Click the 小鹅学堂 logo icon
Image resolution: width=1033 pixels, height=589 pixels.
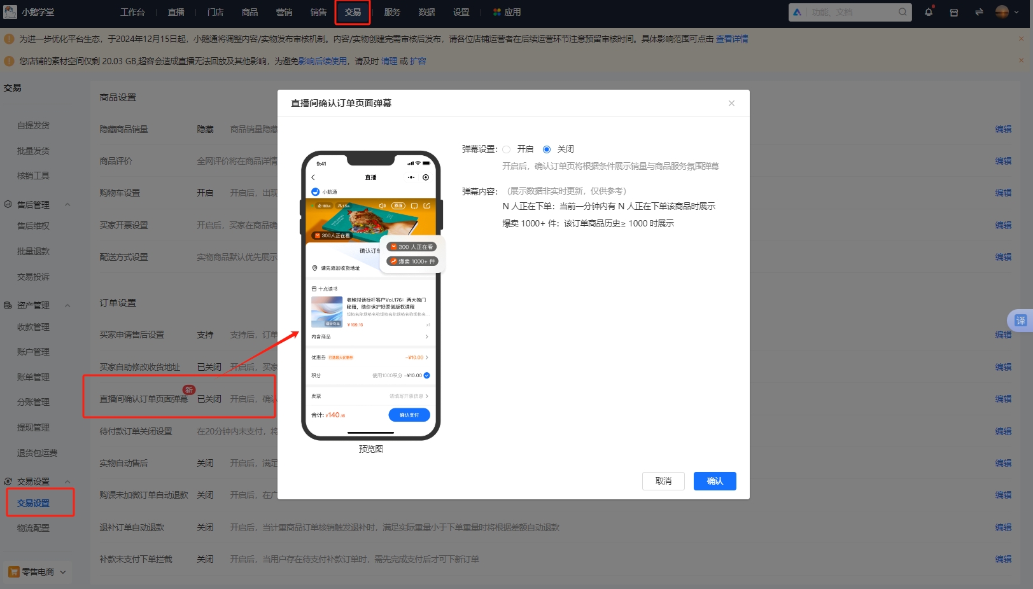click(10, 11)
